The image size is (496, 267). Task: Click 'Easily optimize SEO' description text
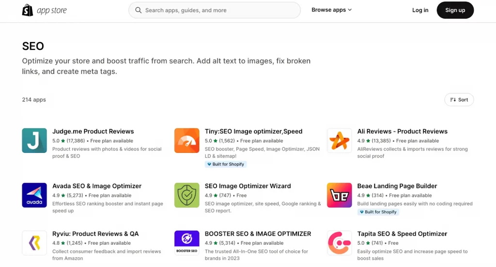(x=412, y=255)
